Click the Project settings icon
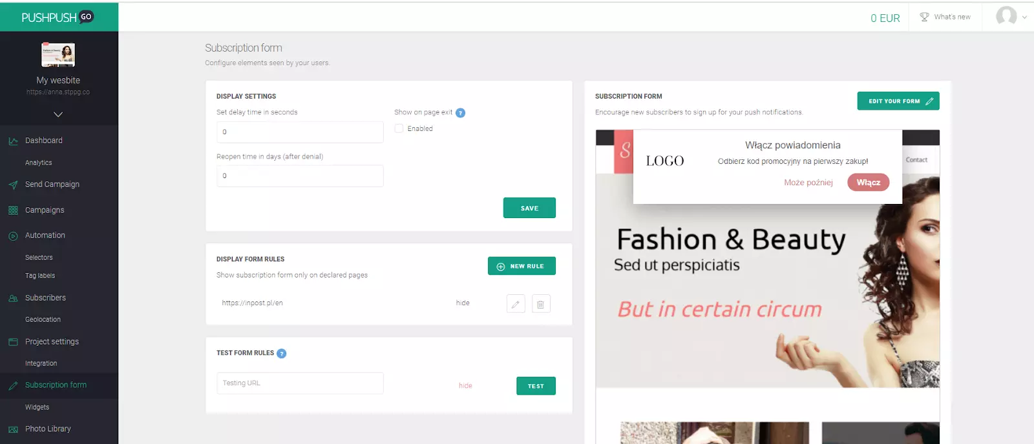Image resolution: width=1034 pixels, height=444 pixels. (13, 342)
